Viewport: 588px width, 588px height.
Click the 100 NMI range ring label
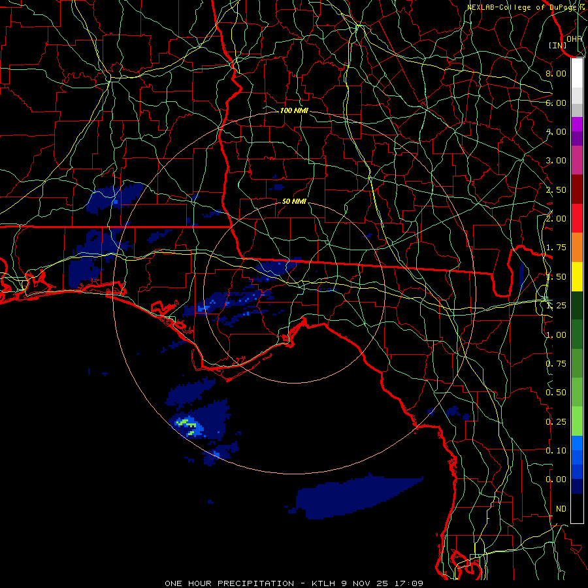tap(294, 110)
